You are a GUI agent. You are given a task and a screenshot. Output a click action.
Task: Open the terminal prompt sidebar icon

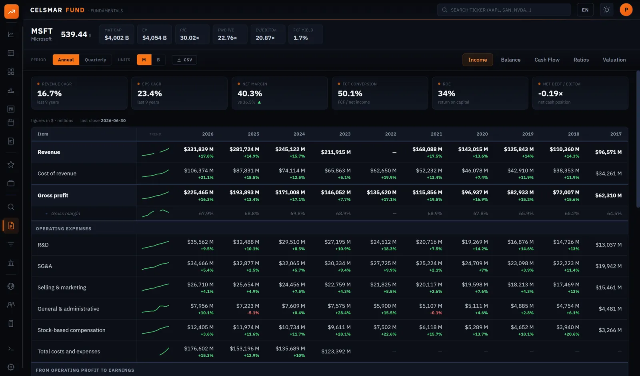click(x=11, y=348)
